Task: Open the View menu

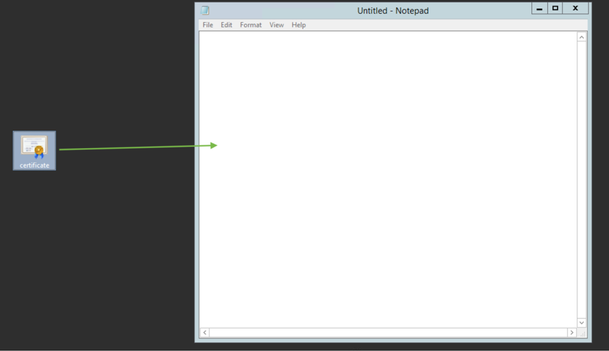Action: click(x=276, y=25)
